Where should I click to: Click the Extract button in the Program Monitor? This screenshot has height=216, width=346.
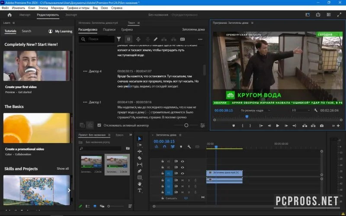[x=313, y=126]
